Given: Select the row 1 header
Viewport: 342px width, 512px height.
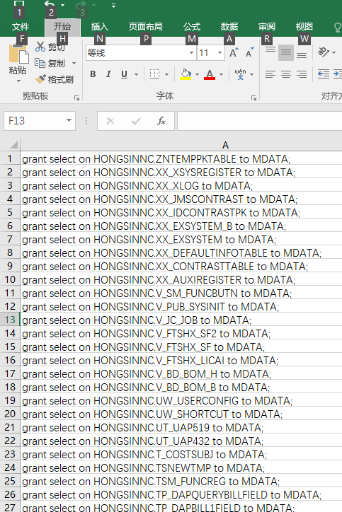Looking at the screenshot, I should pyautogui.click(x=10, y=158).
